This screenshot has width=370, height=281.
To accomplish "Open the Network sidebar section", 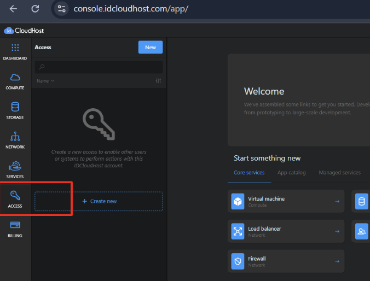I will (15, 140).
